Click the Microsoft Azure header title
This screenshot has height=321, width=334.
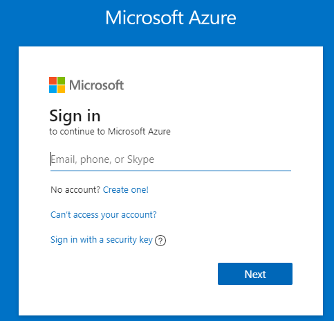tap(171, 17)
